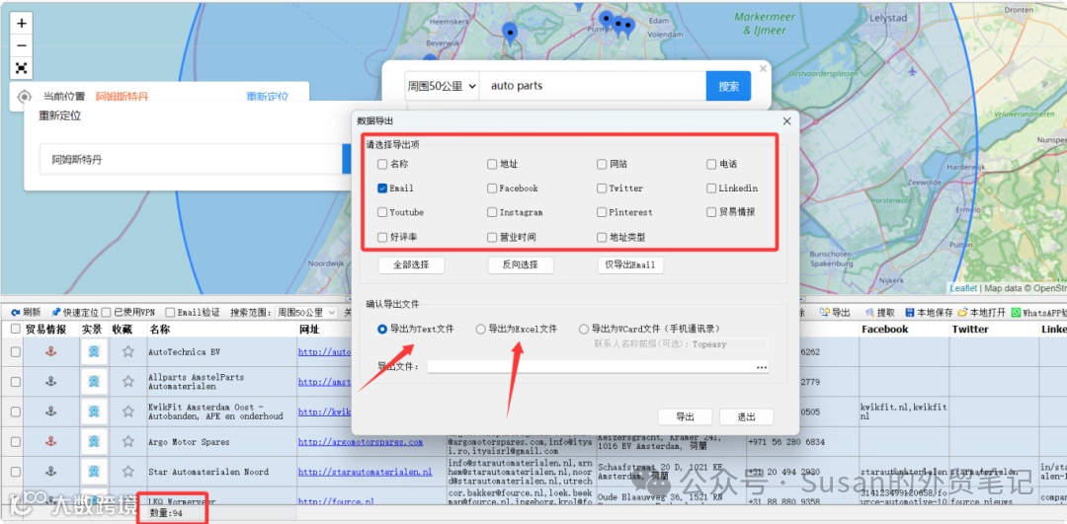Click the 联系人名称前缀 Topeasy field
1067x524 pixels.
pyautogui.click(x=729, y=344)
